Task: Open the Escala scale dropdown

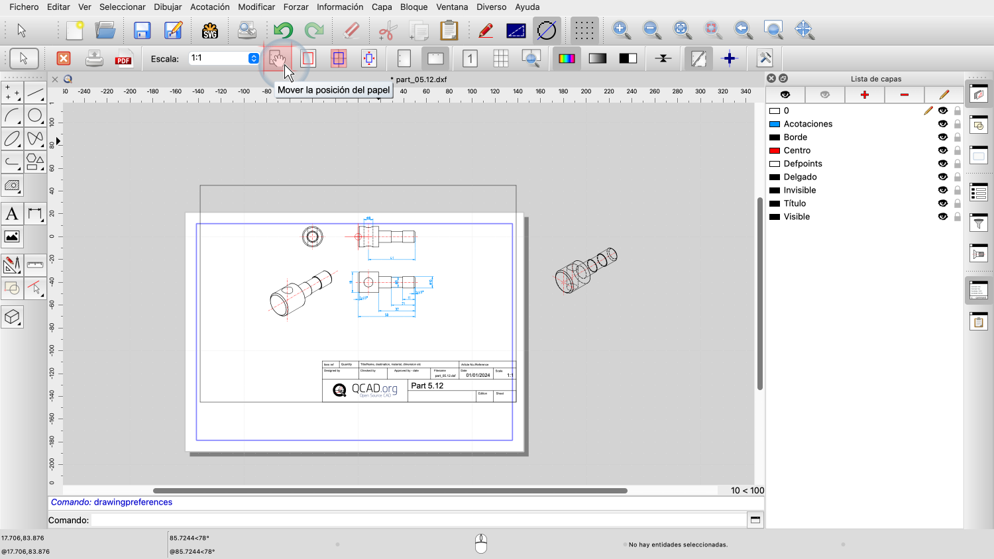Action: [253, 58]
